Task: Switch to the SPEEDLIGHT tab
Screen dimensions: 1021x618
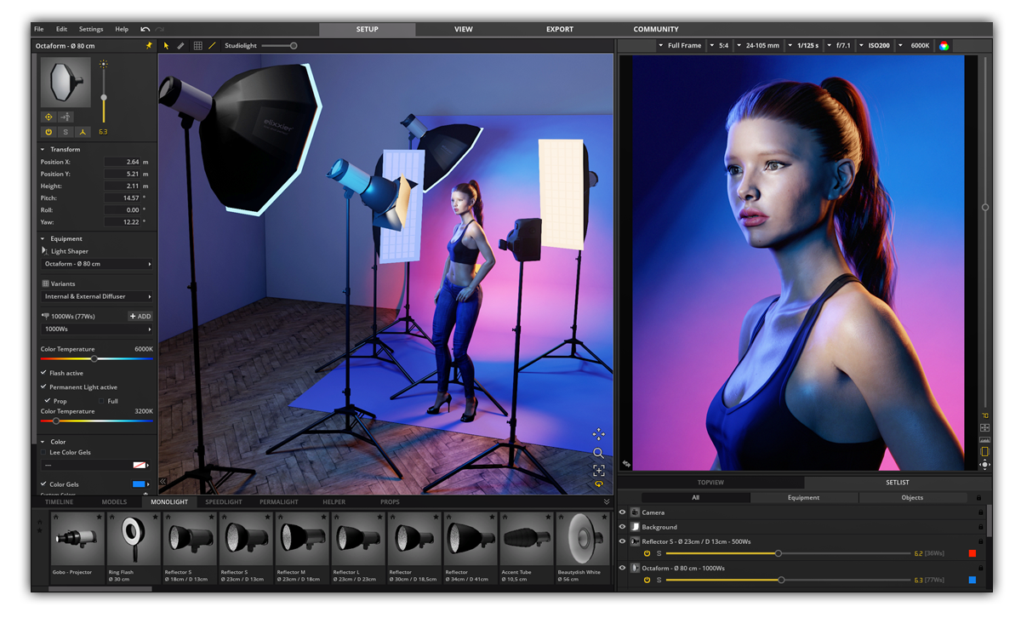Action: pos(223,501)
